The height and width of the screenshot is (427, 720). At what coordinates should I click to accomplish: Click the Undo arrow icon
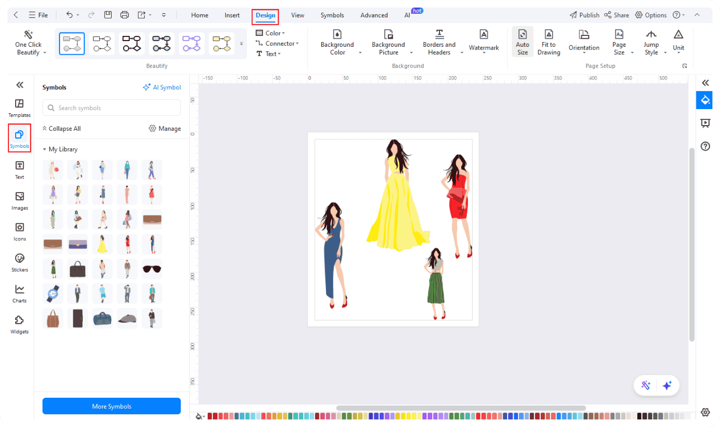click(x=70, y=15)
